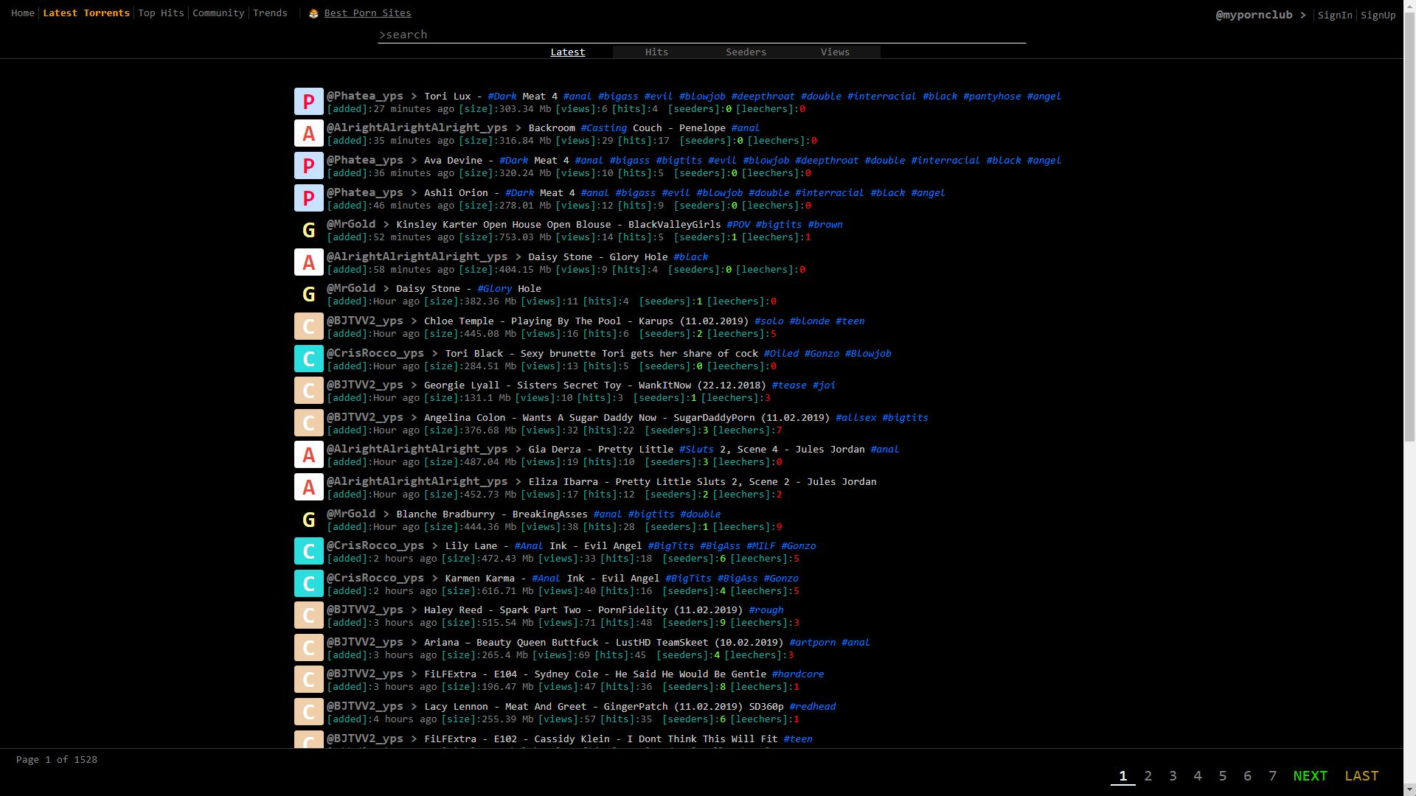Click the A avatar on the Penelope row
Image resolution: width=1416 pixels, height=796 pixels.
(x=308, y=133)
